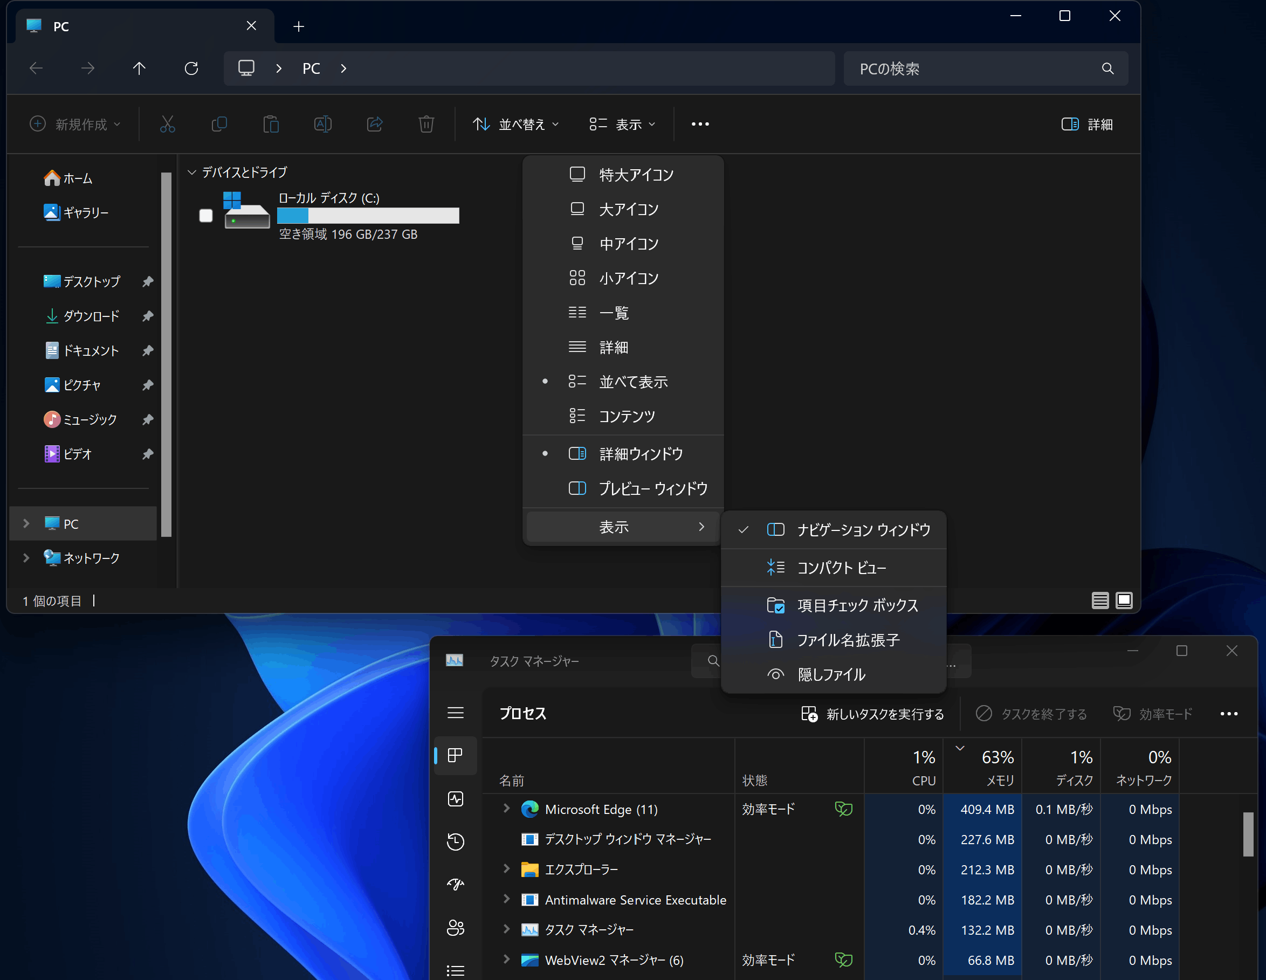Select 特大アイコン view from menu
Viewport: 1266px width, 980px height.
pyautogui.click(x=635, y=175)
